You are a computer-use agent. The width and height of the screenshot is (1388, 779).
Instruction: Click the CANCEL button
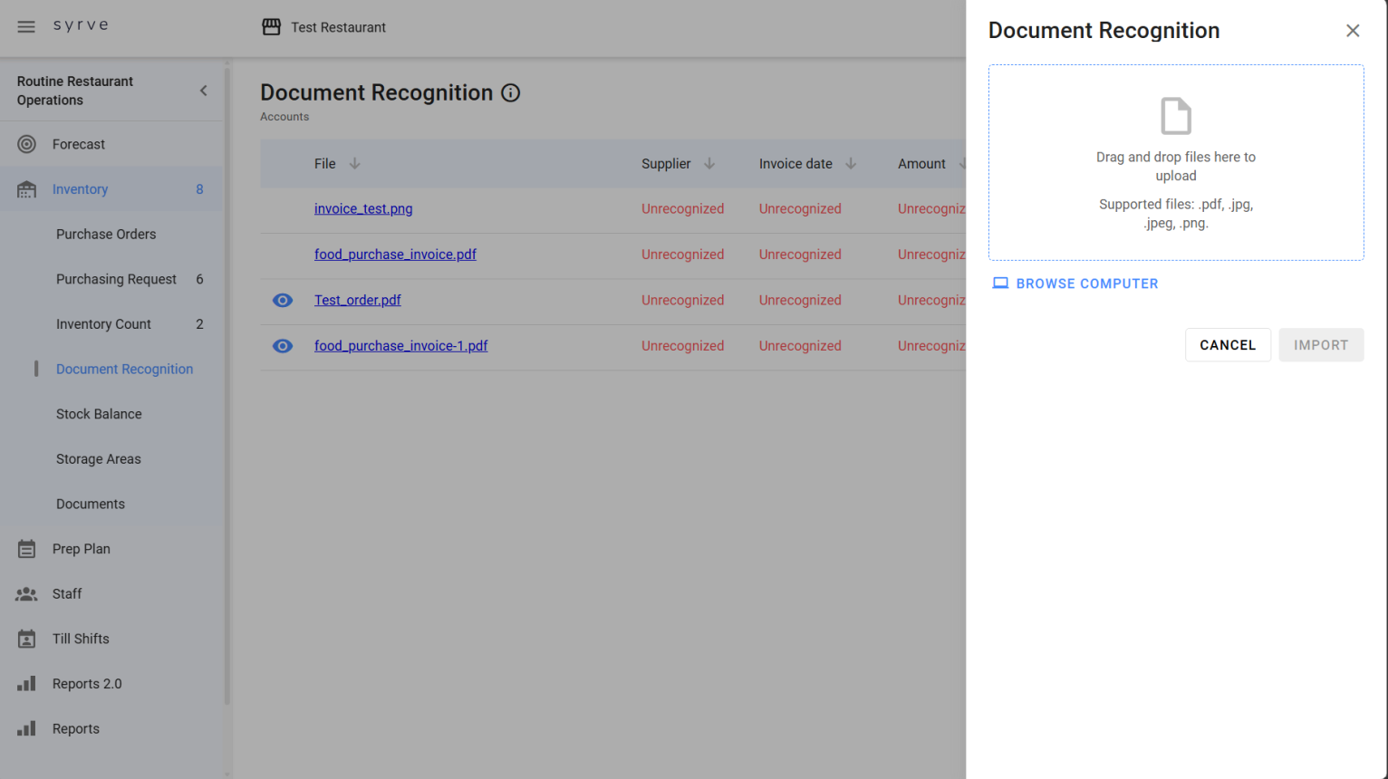[1228, 345]
